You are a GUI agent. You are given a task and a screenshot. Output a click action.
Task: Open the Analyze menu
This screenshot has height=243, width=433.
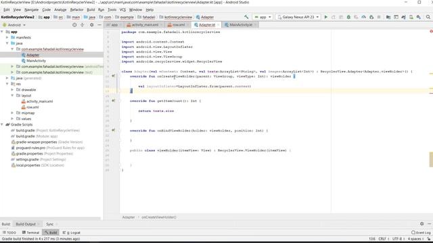pos(60,9)
